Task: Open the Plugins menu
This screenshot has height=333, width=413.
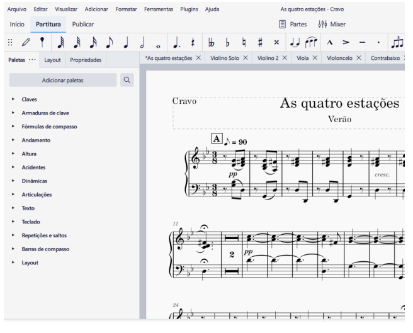Action: [189, 9]
